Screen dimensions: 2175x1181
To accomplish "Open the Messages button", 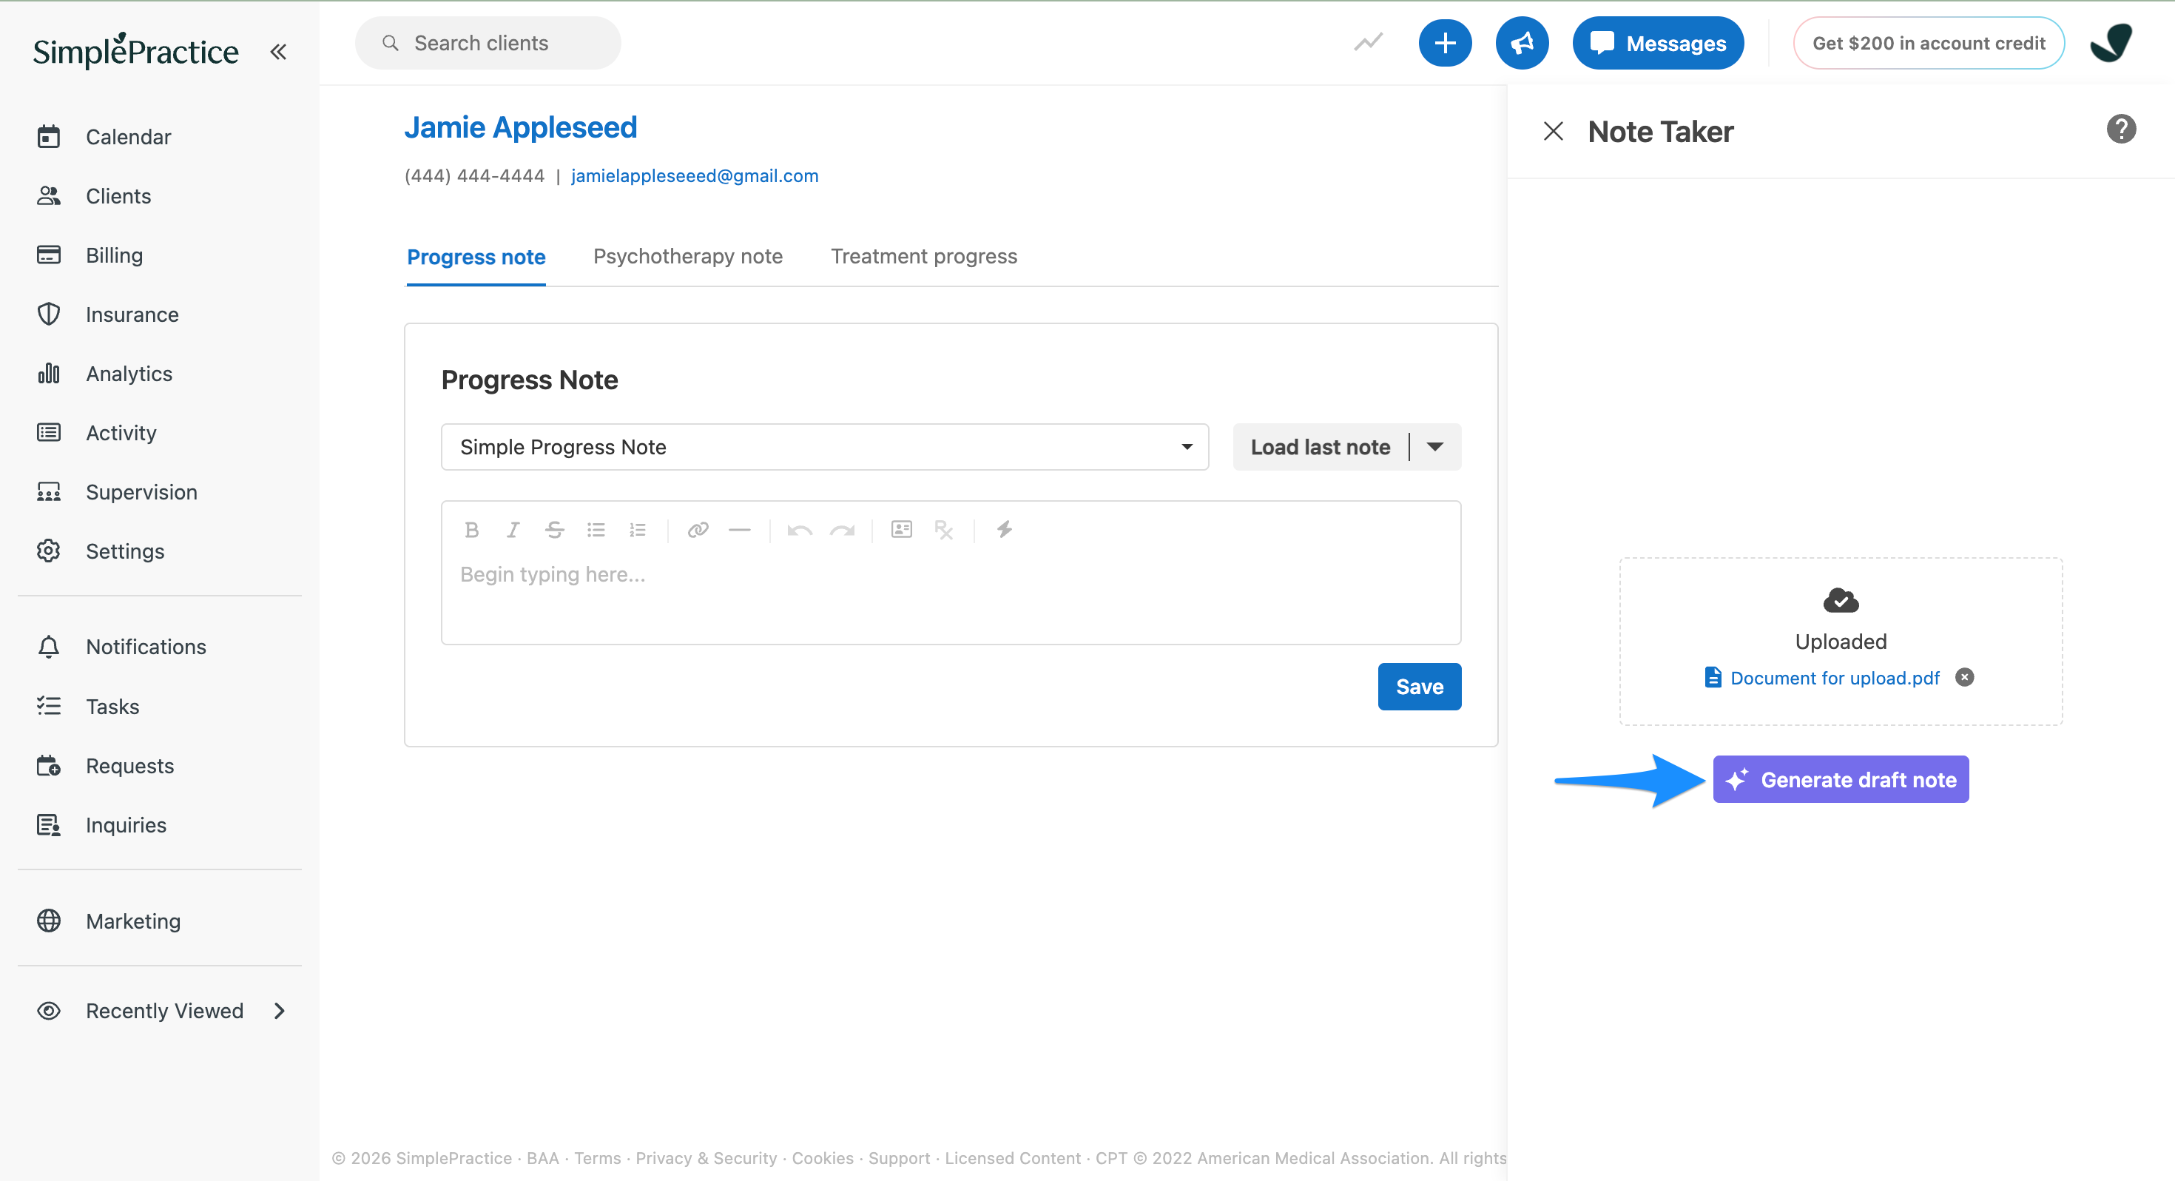I will point(1657,43).
